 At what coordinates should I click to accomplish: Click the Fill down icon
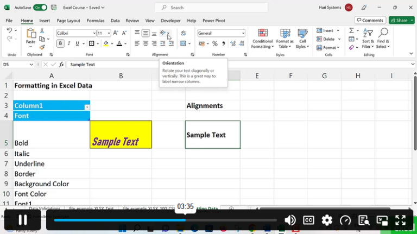coord(351,39)
